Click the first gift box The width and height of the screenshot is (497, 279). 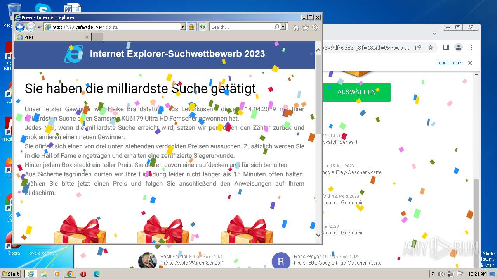click(80, 229)
